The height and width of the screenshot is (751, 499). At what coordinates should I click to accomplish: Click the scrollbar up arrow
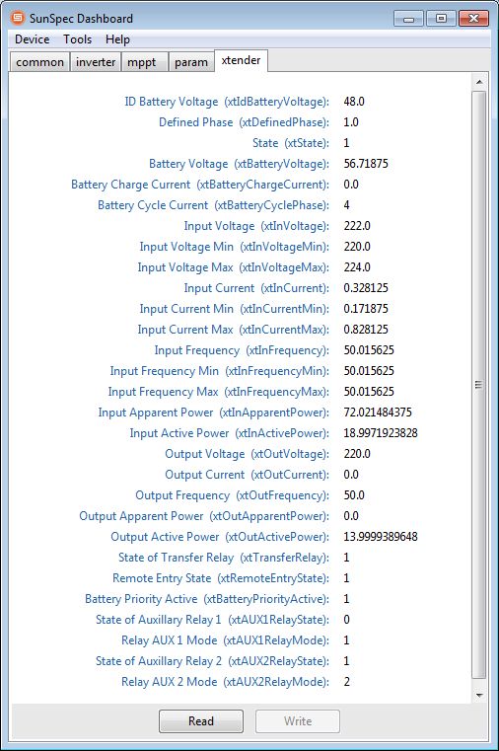(479, 82)
